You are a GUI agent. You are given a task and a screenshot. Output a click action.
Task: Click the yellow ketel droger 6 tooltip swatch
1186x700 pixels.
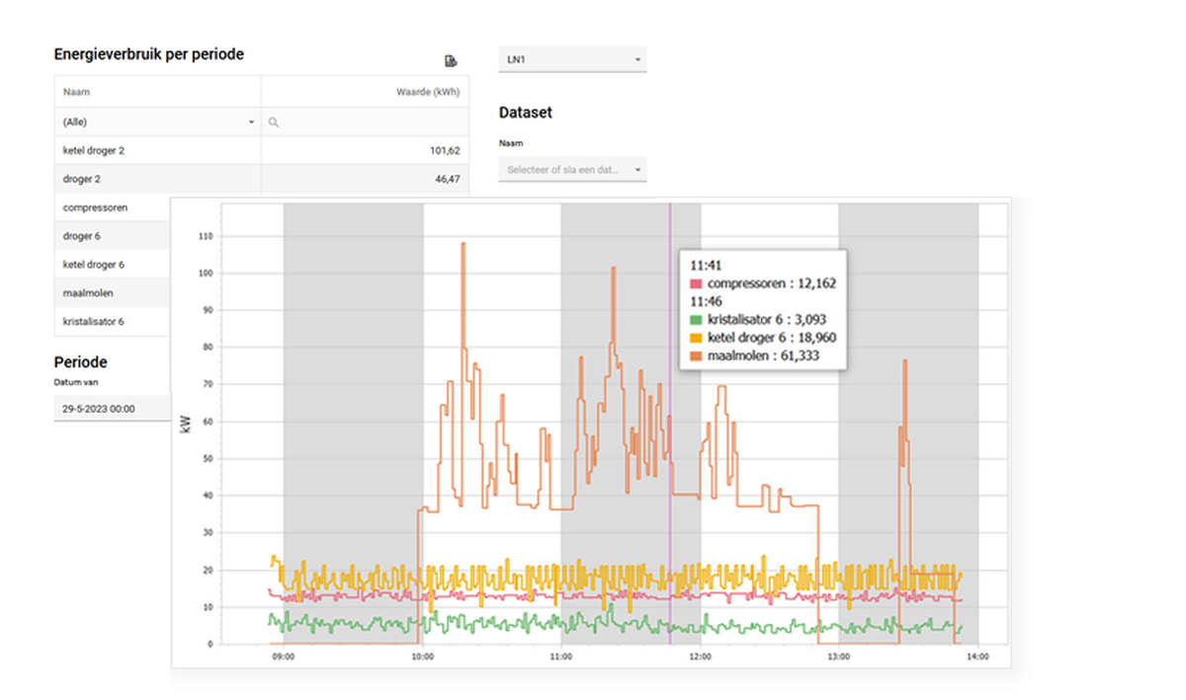tap(696, 338)
